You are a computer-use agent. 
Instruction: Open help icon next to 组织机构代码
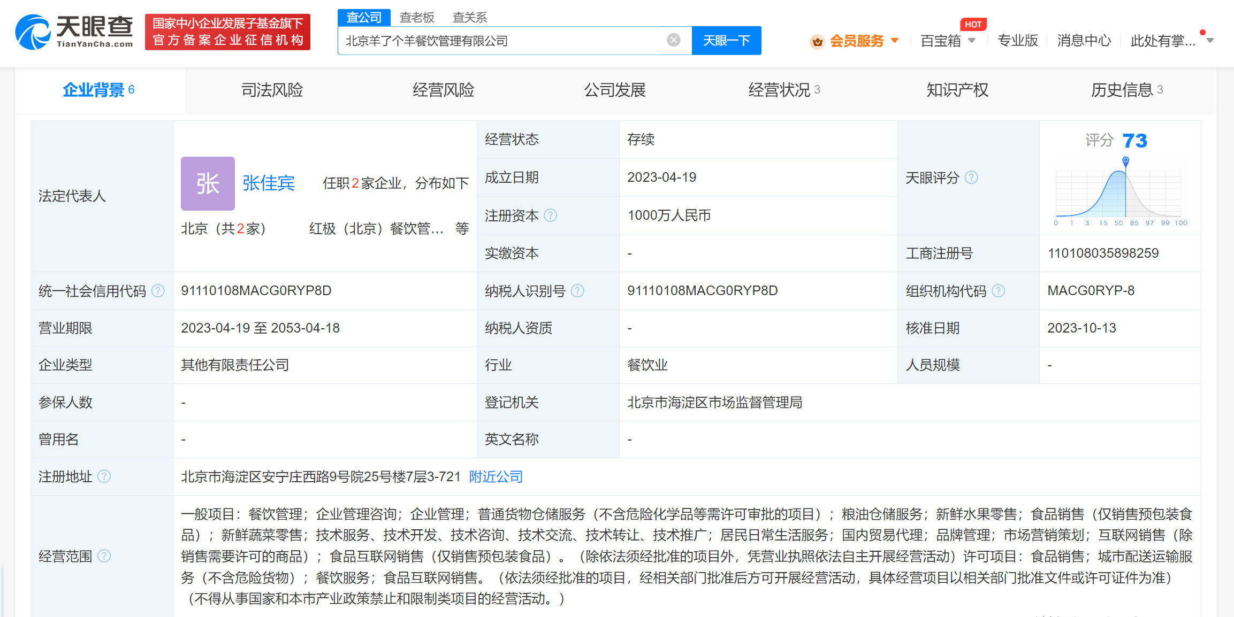pos(999,290)
